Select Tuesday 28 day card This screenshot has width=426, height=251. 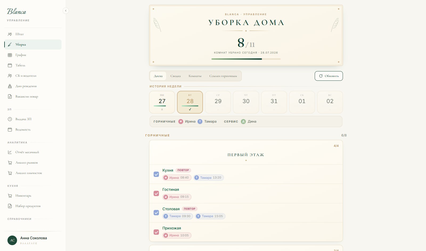(x=190, y=102)
